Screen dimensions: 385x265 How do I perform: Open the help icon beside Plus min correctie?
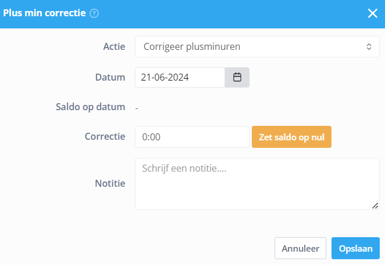pyautogui.click(x=94, y=13)
